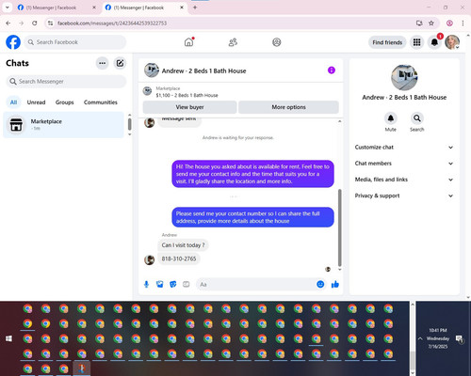Screen dimensions: 471x376
Task: Expand Customize chat section
Action: click(404, 148)
